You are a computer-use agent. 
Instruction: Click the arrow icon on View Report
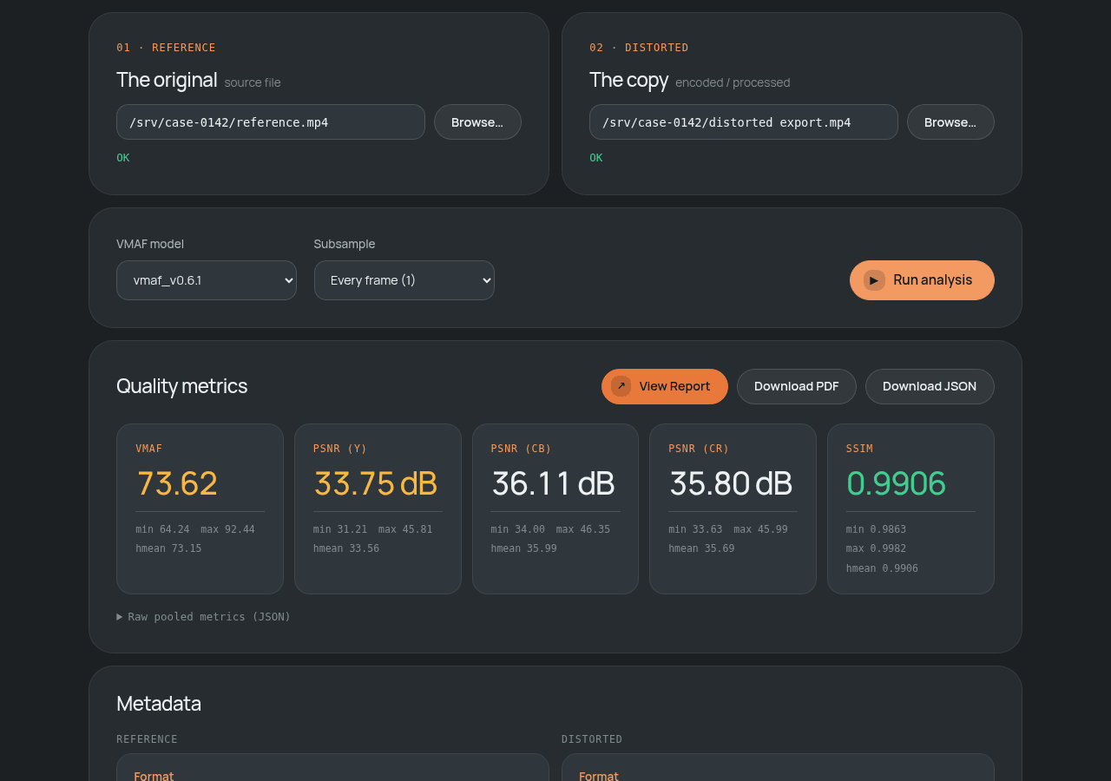(x=621, y=386)
